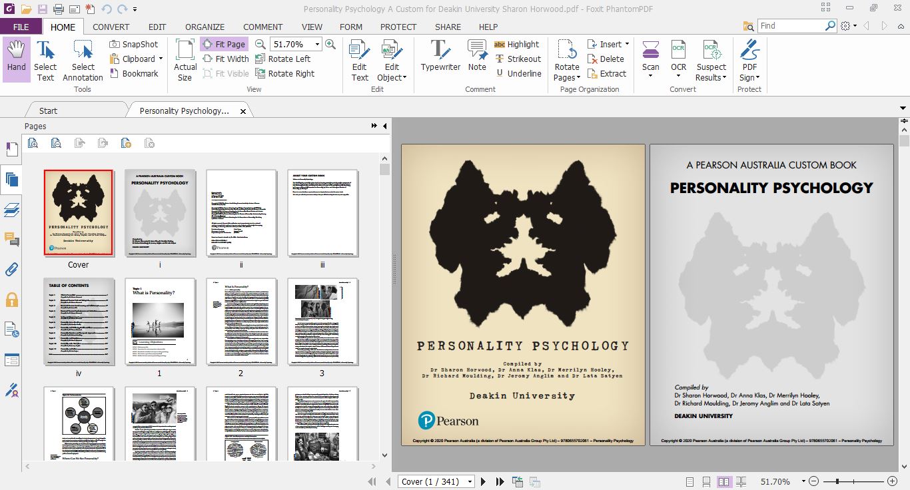The width and height of the screenshot is (910, 490).
Task: Click the status bar zoom in plus button
Action: coord(893,481)
